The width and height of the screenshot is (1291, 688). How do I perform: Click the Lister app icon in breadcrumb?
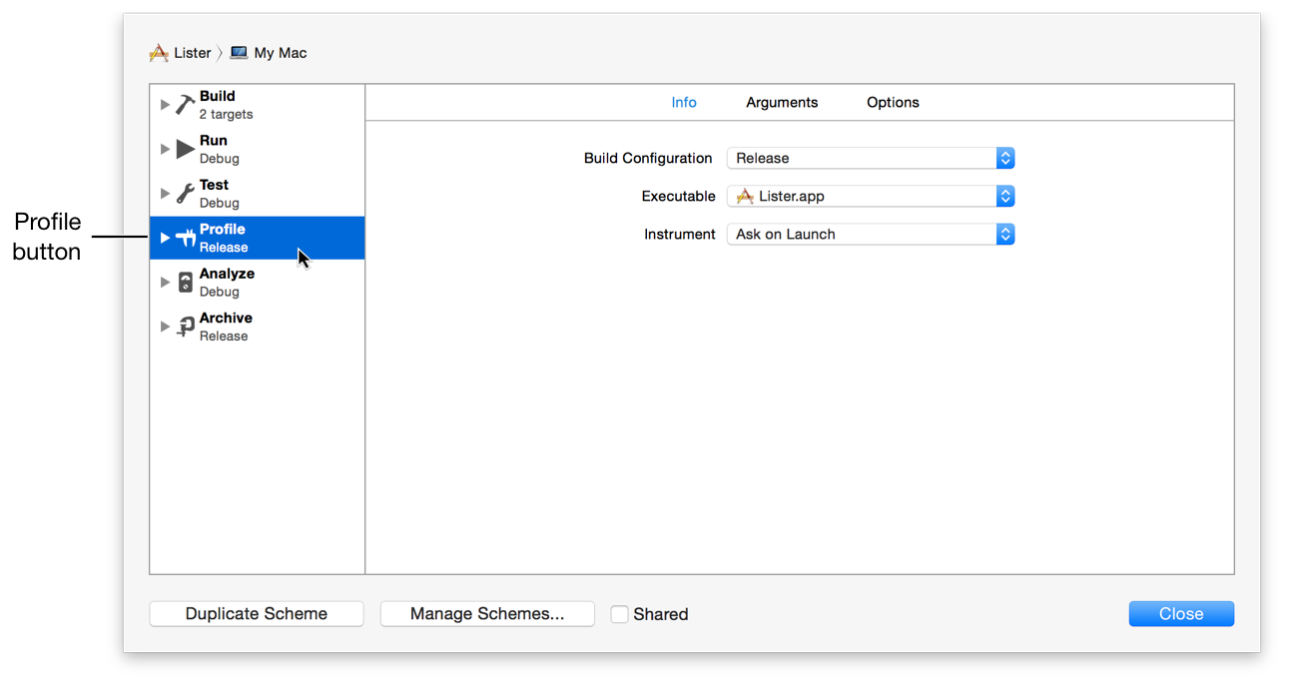159,53
